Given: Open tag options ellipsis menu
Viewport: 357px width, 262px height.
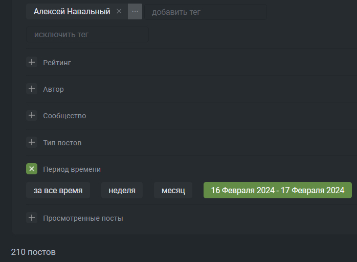Looking at the screenshot, I should (135, 11).
